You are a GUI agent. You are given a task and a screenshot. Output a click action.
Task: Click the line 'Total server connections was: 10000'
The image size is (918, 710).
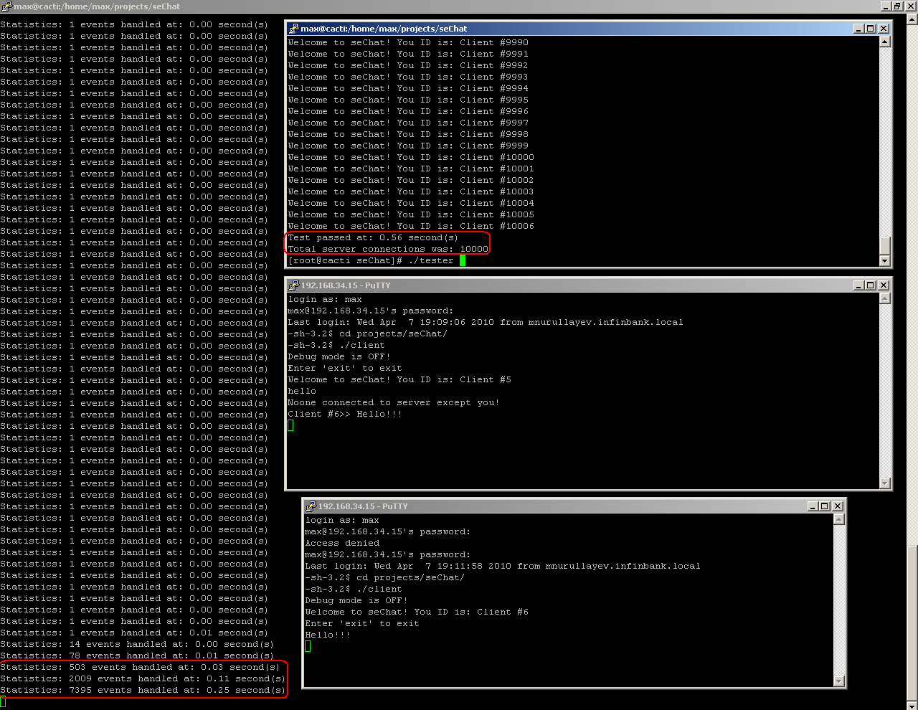click(388, 249)
